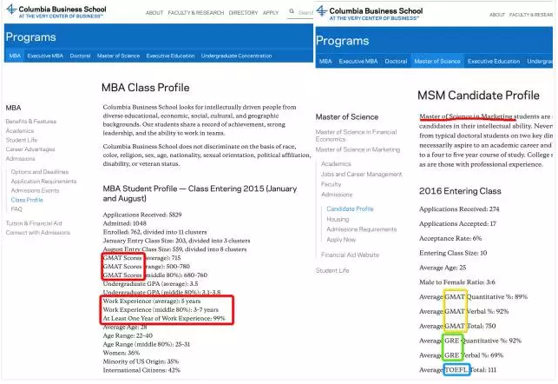Select Master of Science tab, right Programs bar

point(437,62)
